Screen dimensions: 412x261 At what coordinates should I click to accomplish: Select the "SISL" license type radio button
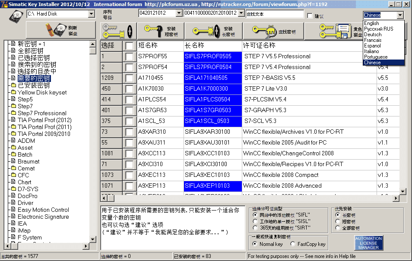point(255,221)
